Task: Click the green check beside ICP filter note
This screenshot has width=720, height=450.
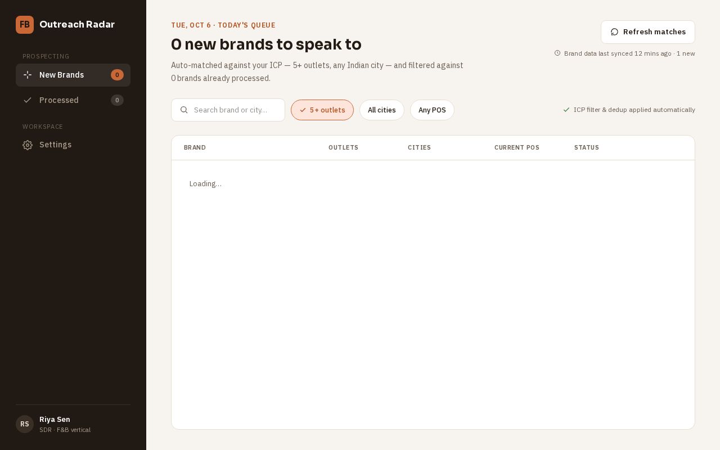Action: pos(566,110)
